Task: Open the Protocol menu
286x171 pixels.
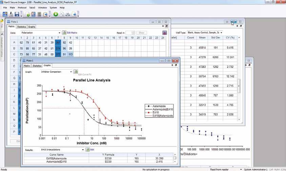Action: tap(22, 8)
